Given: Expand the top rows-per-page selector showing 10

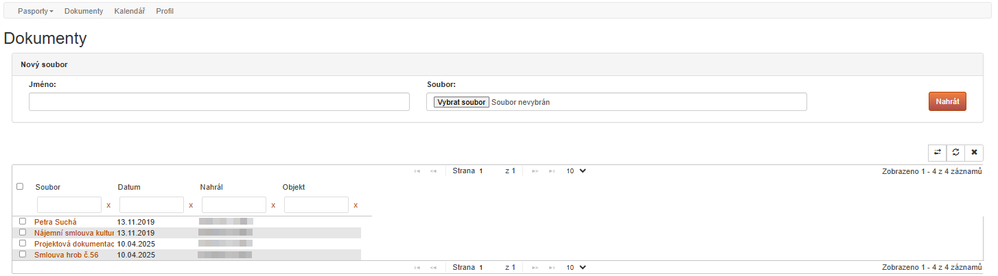Looking at the screenshot, I should (576, 171).
